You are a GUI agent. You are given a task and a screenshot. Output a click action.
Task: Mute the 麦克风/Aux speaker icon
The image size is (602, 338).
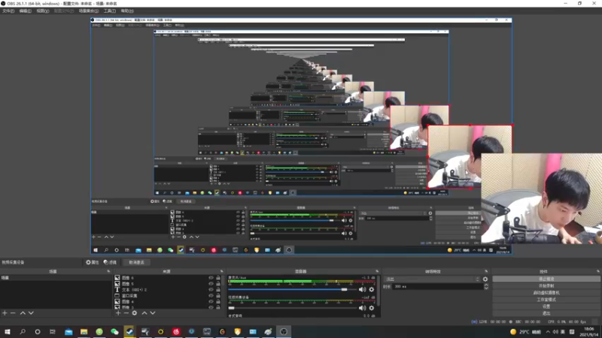point(362,290)
